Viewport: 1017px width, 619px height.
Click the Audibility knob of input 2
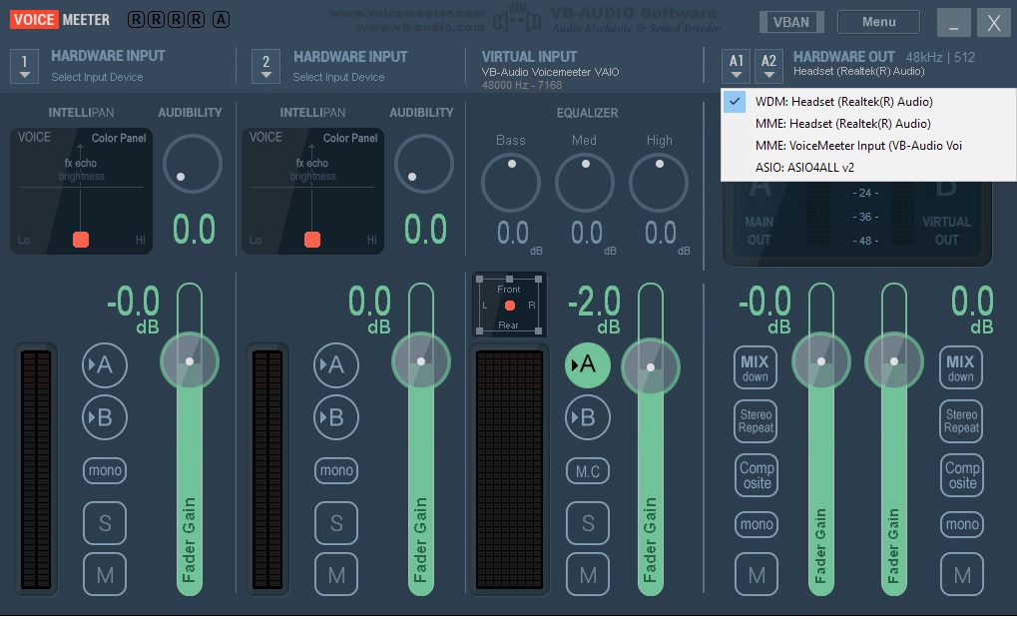423,164
